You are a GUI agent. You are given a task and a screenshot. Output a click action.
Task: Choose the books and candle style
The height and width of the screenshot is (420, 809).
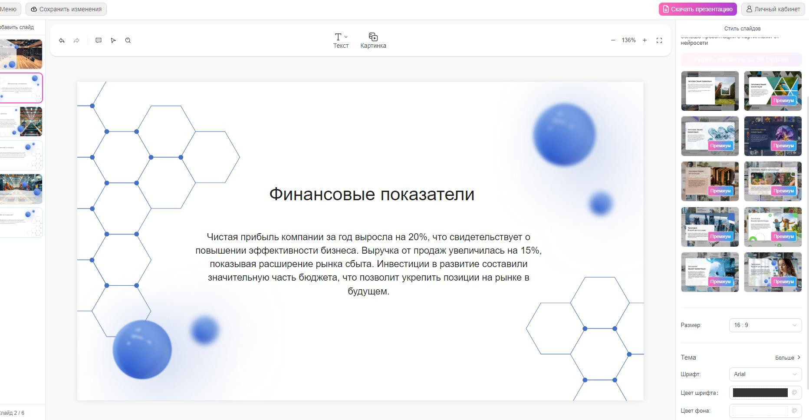pos(710,182)
